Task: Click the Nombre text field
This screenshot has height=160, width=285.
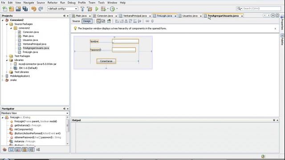Action: [126, 41]
